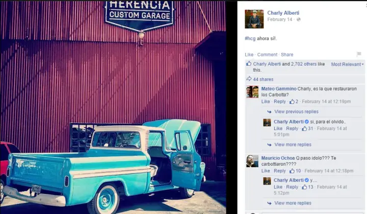Click the share arrow icon by 44 shares

[x=249, y=79]
